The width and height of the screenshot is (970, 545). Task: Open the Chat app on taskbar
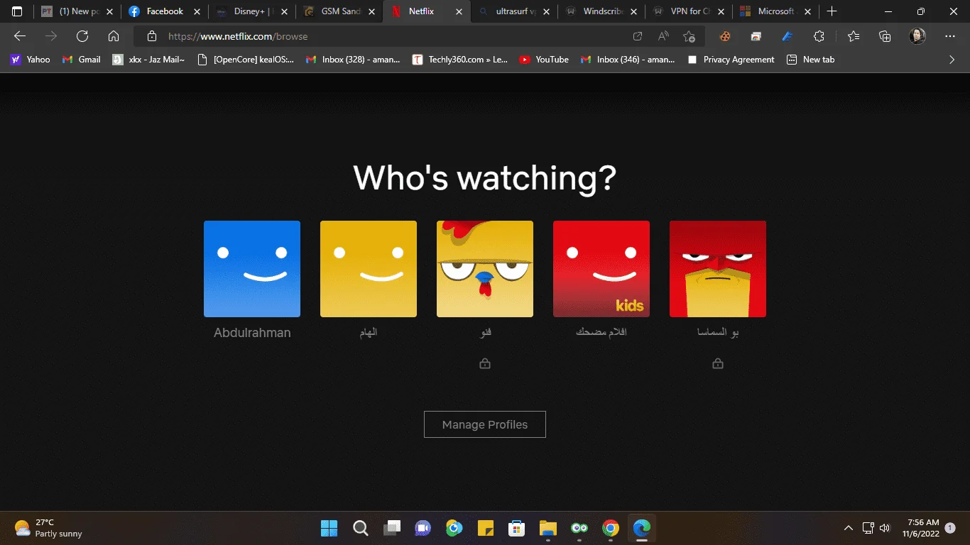(423, 528)
